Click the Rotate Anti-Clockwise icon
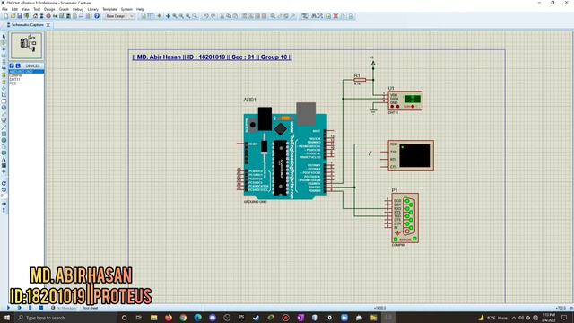This screenshot has width=574, height=323. (4, 190)
